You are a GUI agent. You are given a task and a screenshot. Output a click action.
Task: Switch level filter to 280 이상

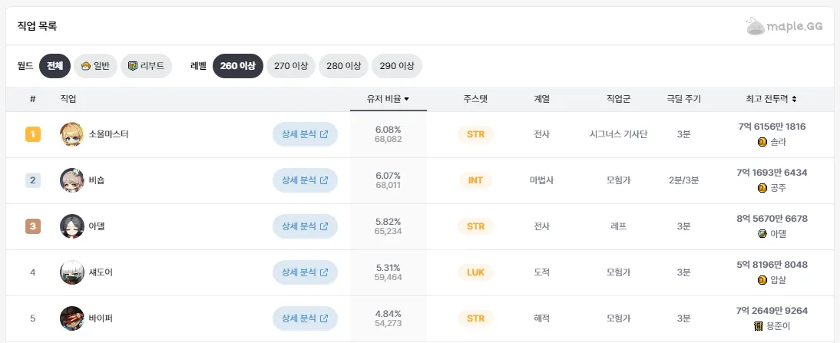point(344,66)
